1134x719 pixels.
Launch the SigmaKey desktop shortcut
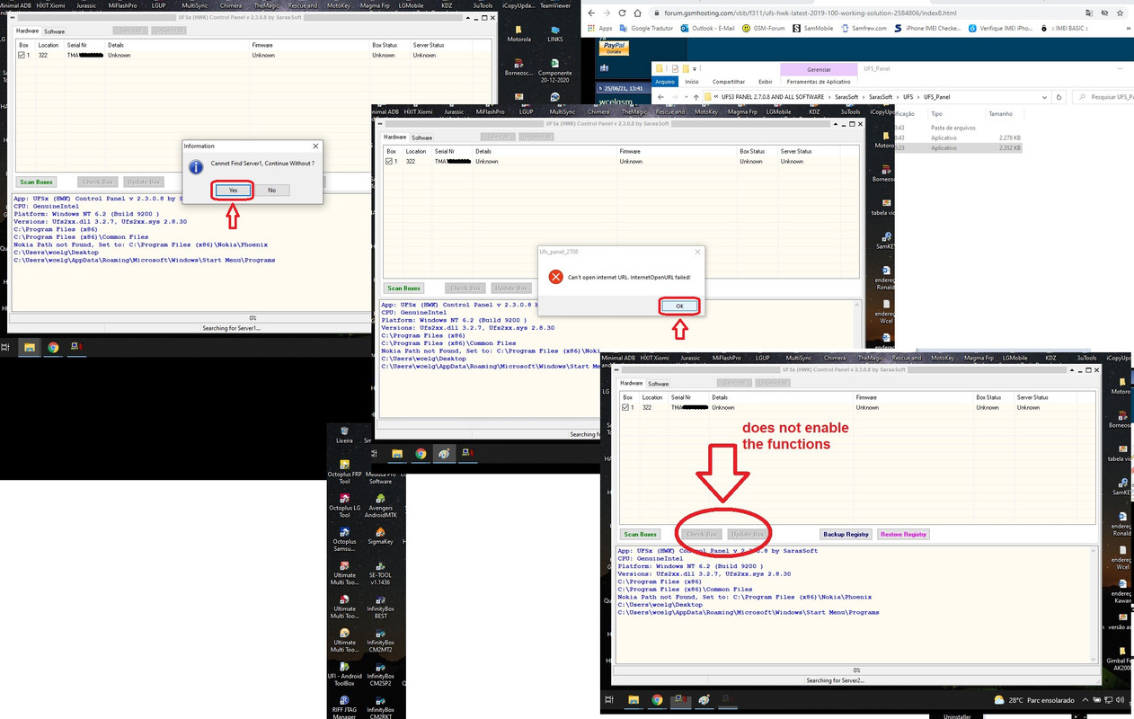[380, 536]
